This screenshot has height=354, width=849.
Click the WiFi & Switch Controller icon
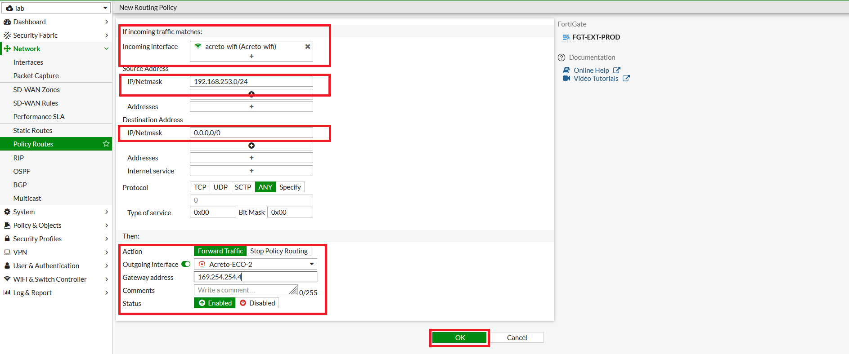pyautogui.click(x=7, y=279)
